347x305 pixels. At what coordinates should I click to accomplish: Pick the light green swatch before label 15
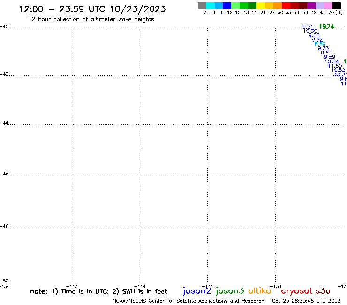click(235, 6)
